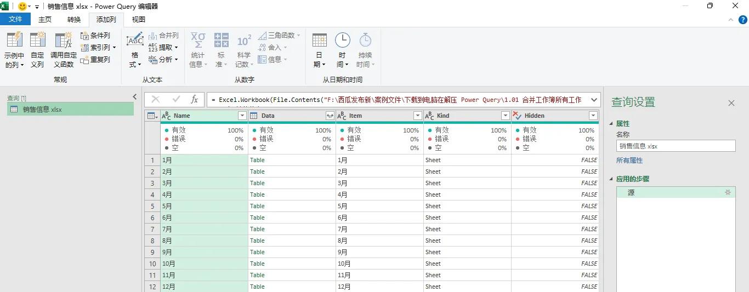Switch to the 视图 view tab
Image resolution: width=749 pixels, height=292 pixels.
(139, 19)
